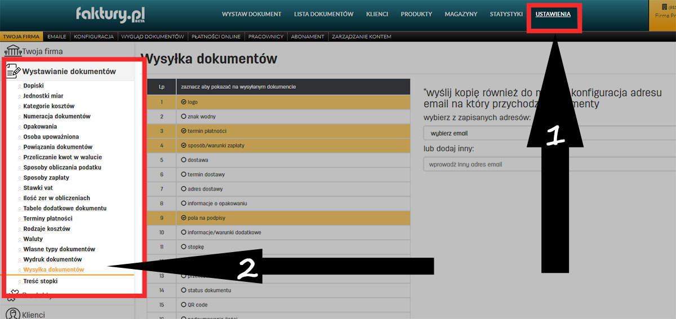Open Jednostki miar in the sidebar
The image size is (676, 319).
coord(43,96)
